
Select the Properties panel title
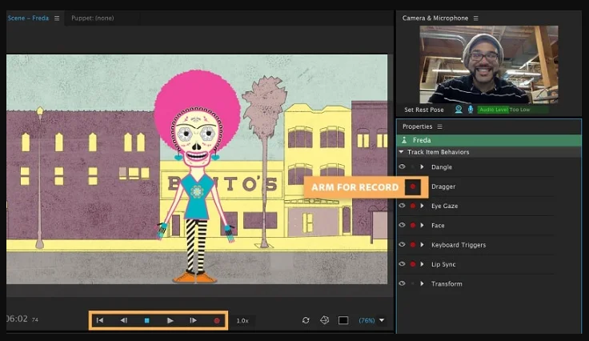coord(417,126)
